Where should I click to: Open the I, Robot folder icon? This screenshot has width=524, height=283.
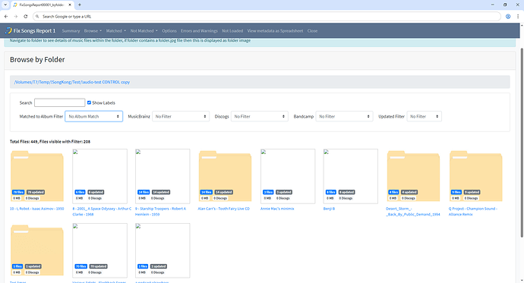(37, 176)
